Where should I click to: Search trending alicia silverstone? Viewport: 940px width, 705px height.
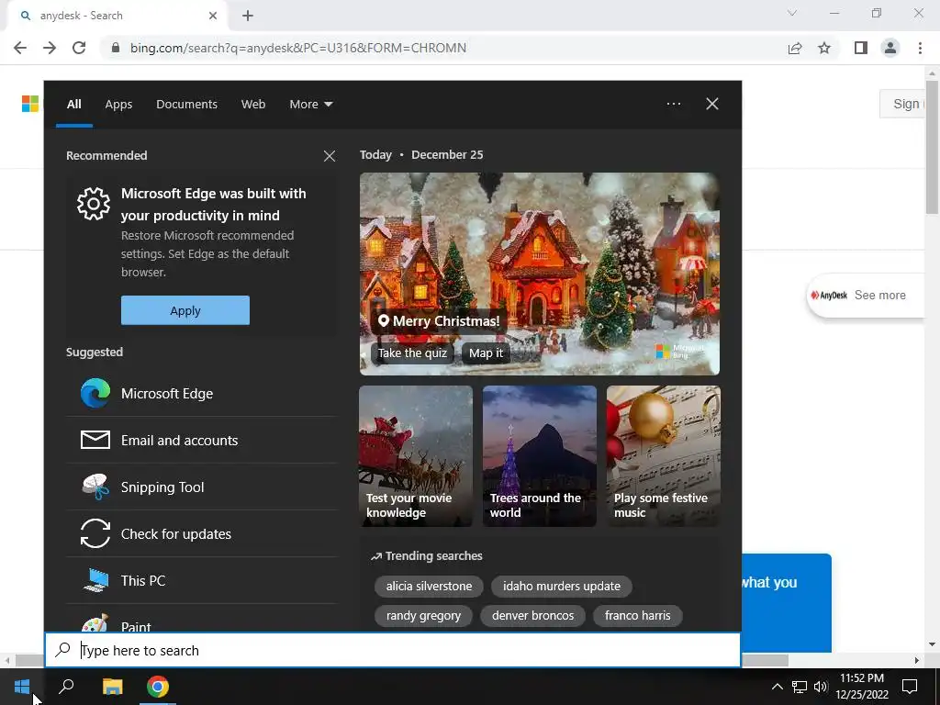pos(429,587)
